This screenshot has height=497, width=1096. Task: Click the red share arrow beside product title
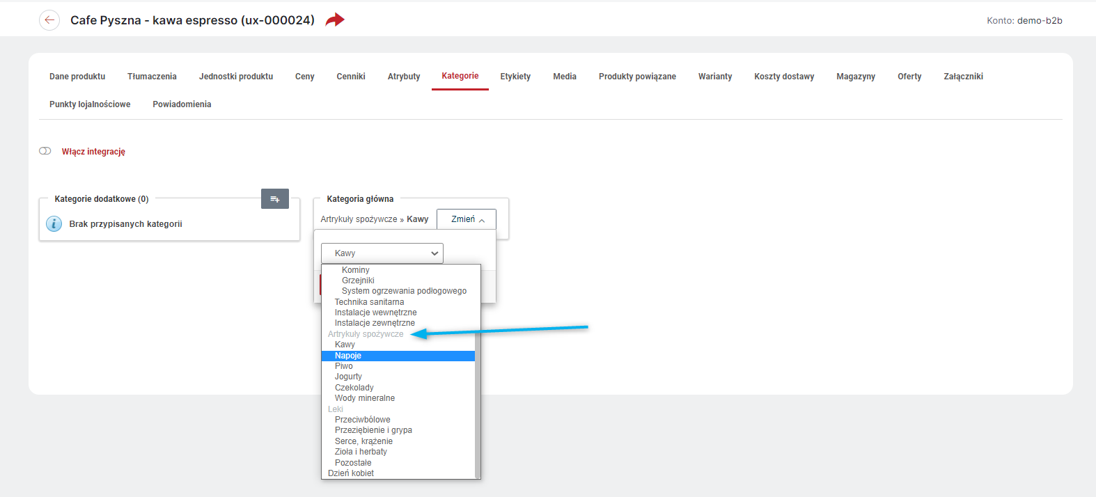pyautogui.click(x=335, y=19)
